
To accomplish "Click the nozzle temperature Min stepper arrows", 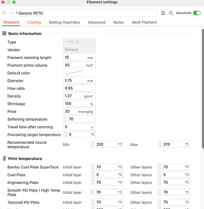I will coord(93,144).
